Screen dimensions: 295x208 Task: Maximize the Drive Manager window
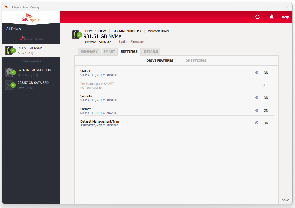tap(275, 7)
